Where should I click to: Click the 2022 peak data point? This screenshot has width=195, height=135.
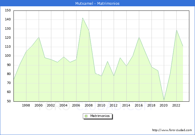pos(176,30)
